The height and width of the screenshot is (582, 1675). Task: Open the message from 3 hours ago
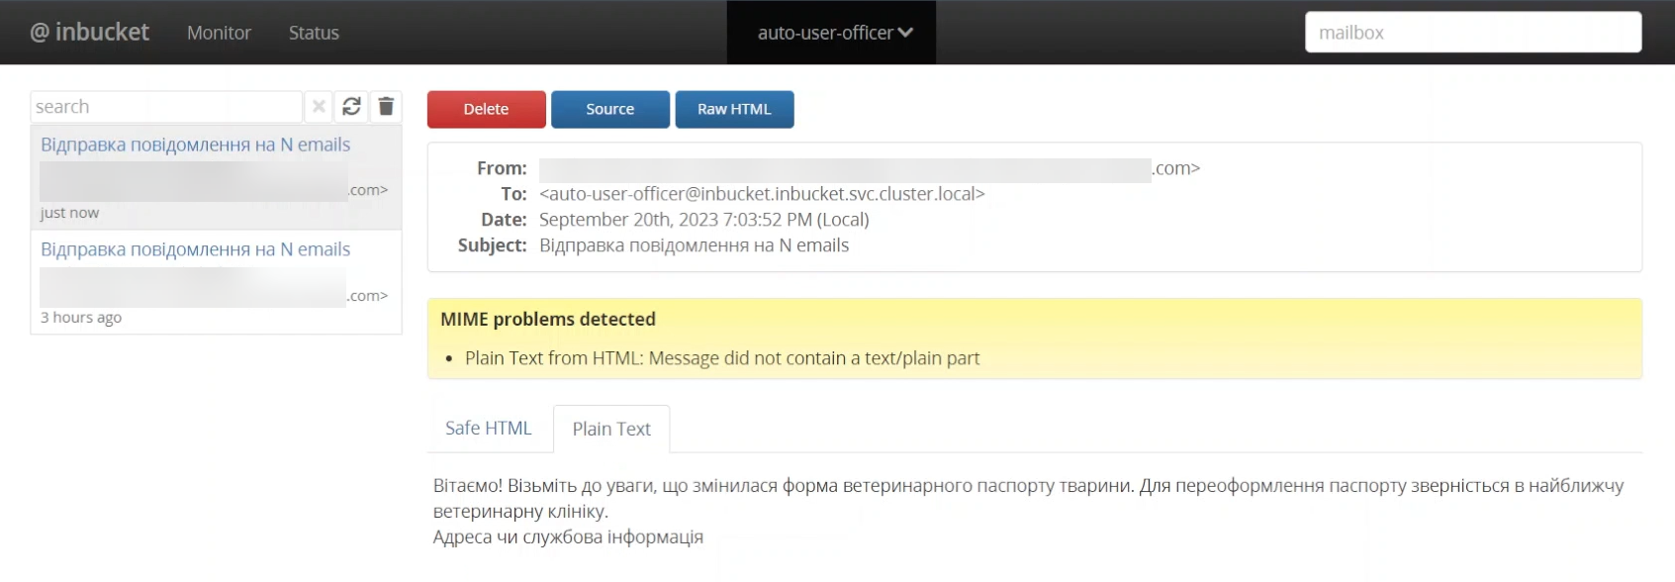click(216, 282)
